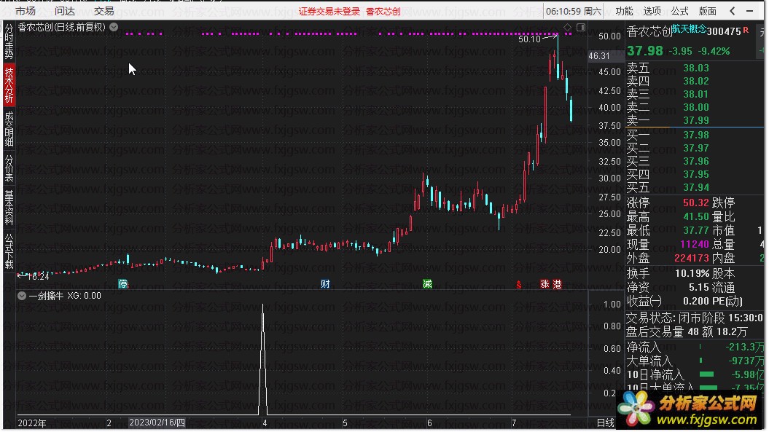Open the 市场 menu
Screen dimensions: 769x432
click(x=26, y=11)
